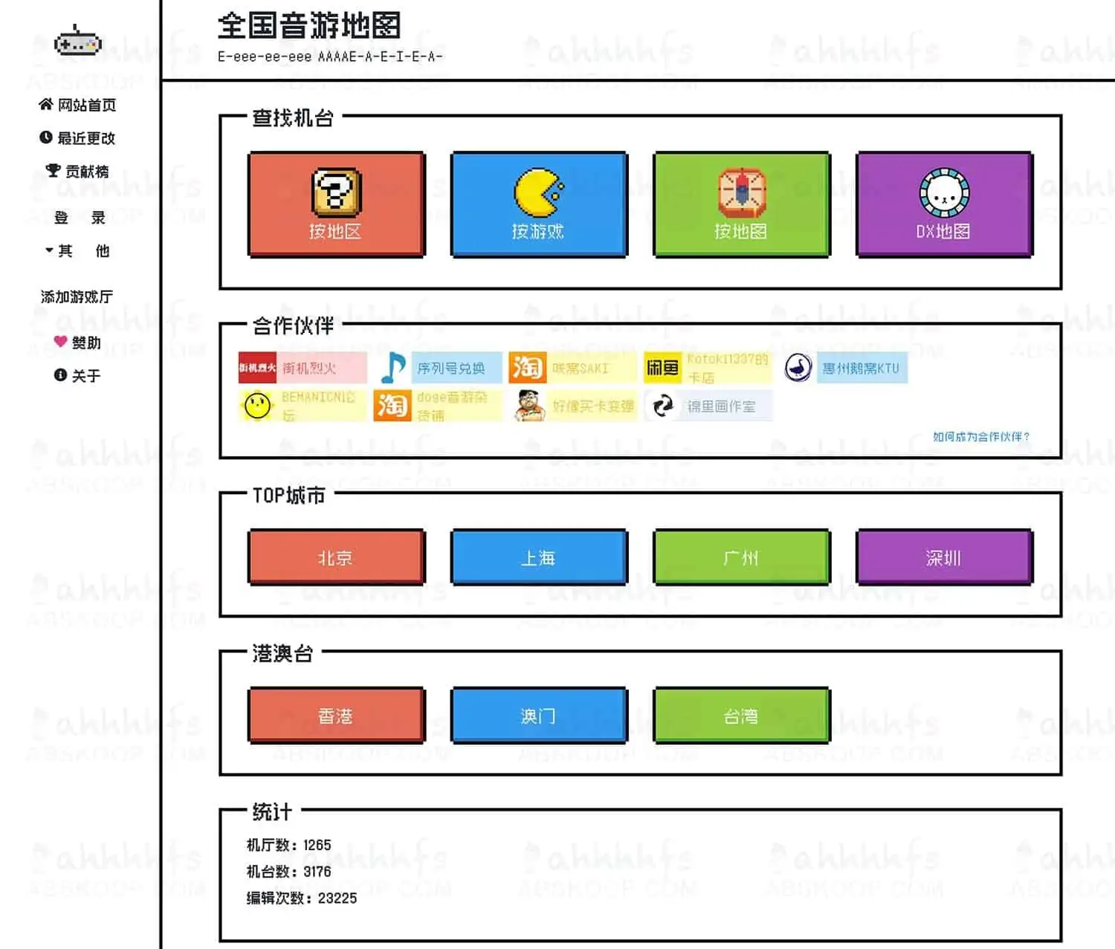This screenshot has width=1115, height=949.
Task: Click the trophy icon beside 贡献榜
Action: pyautogui.click(x=52, y=169)
